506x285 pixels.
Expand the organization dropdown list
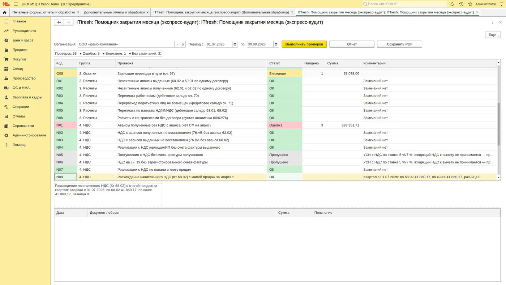(x=177, y=44)
